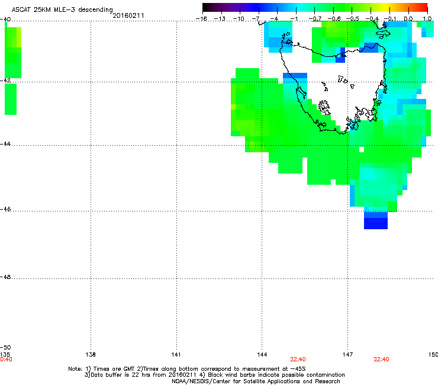Click the color bar label '-16'
Image resolution: width=438 pixels, height=385 pixels.
pos(201,19)
